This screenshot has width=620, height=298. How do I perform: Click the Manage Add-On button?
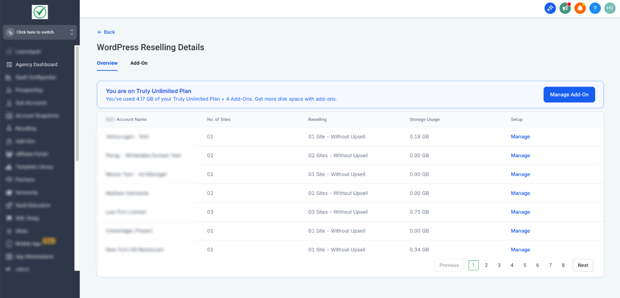coord(569,95)
